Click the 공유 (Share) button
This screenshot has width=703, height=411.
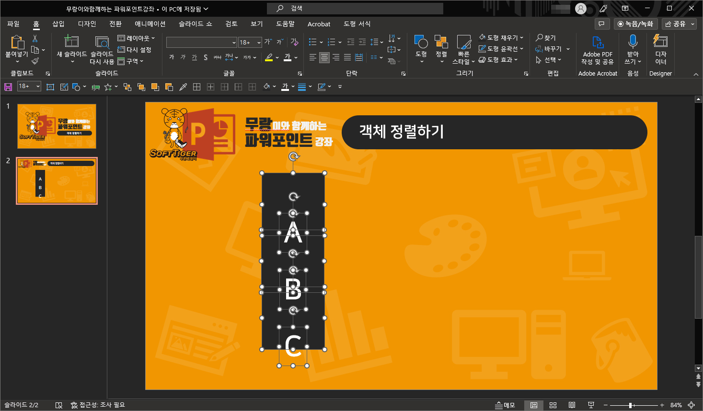tap(679, 23)
